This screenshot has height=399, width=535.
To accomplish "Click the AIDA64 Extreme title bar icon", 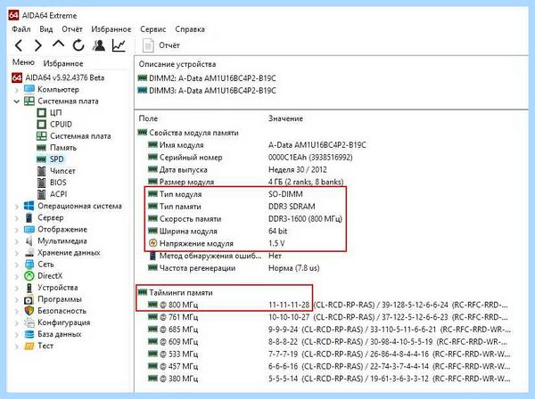I will (x=13, y=15).
